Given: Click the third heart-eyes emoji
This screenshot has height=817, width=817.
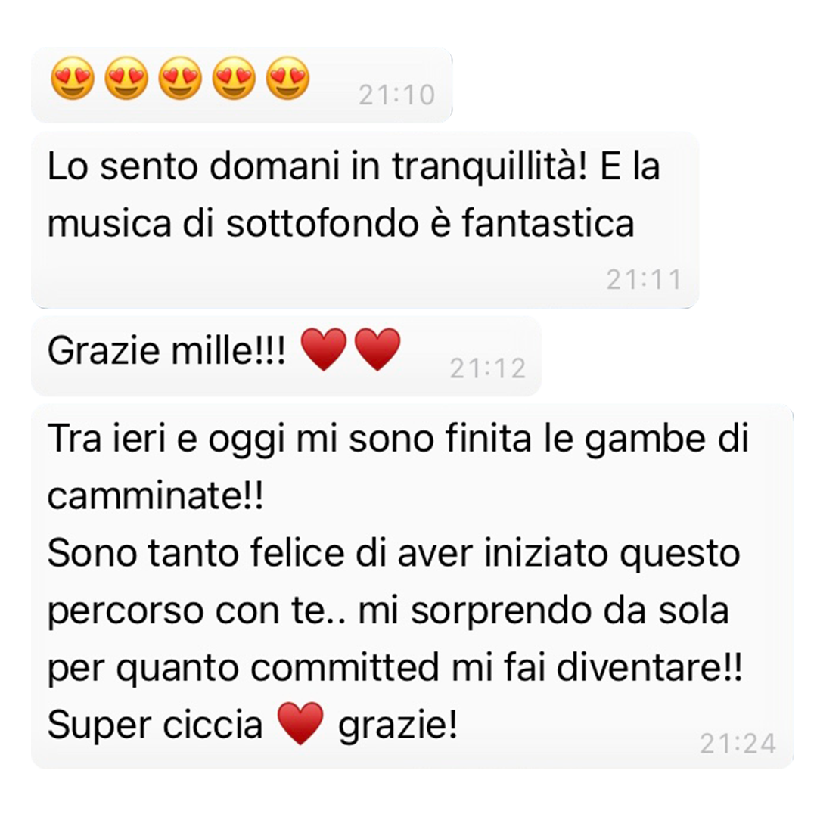Looking at the screenshot, I should (x=180, y=78).
